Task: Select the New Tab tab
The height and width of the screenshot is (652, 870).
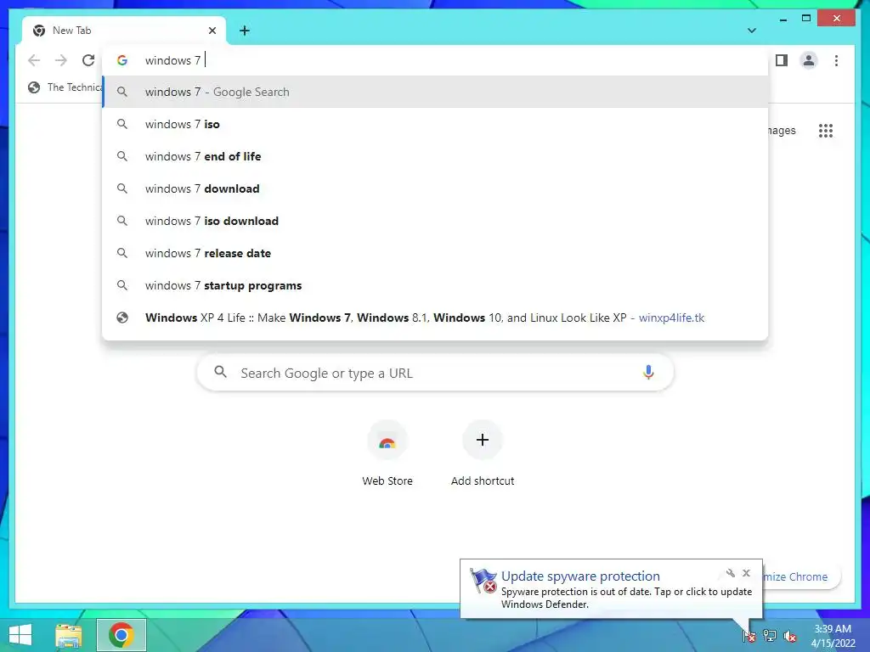Action: click(123, 31)
